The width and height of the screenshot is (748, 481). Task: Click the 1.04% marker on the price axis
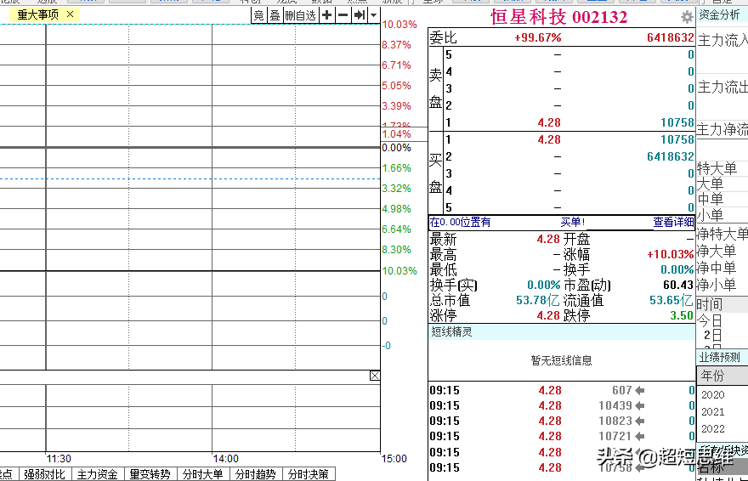click(x=396, y=134)
